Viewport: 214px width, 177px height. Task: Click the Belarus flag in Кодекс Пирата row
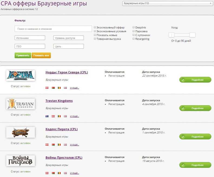pos(53,145)
